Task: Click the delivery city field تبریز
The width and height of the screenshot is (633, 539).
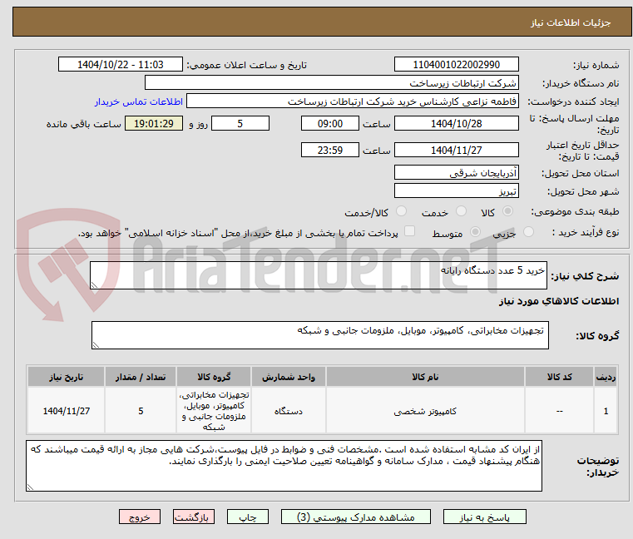Action: point(456,191)
